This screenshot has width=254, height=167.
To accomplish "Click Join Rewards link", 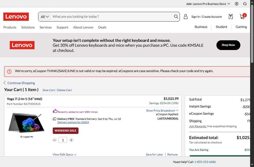I will pos(198,126).
